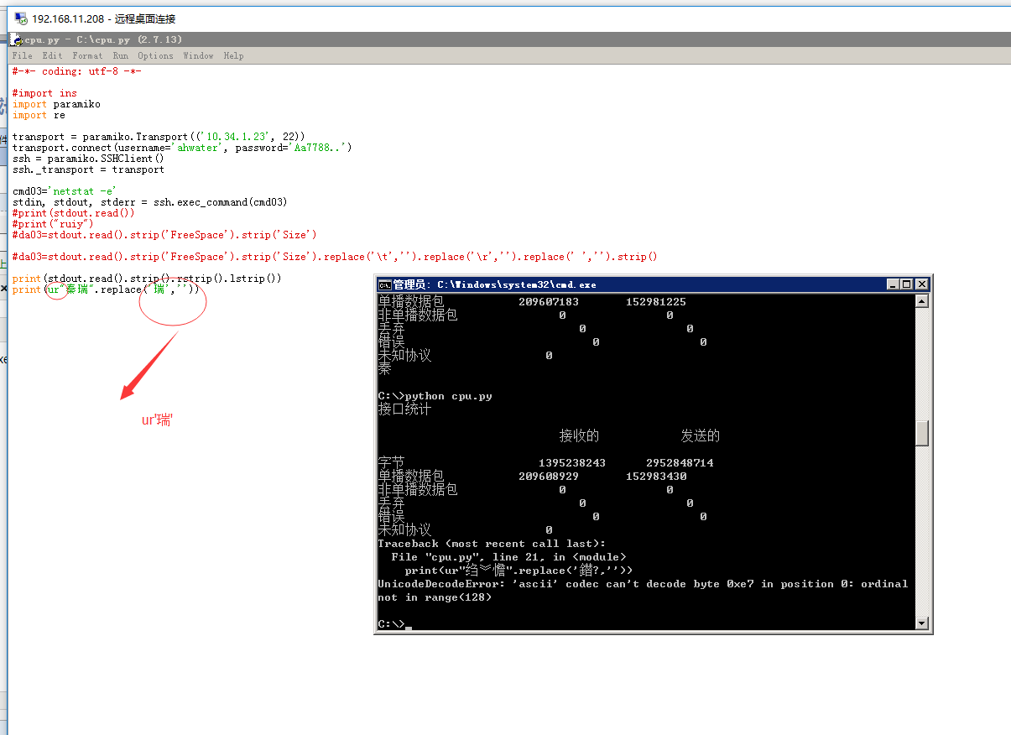Open the cmd.exe window system menu icon
The image size is (1011, 735).
(x=385, y=284)
